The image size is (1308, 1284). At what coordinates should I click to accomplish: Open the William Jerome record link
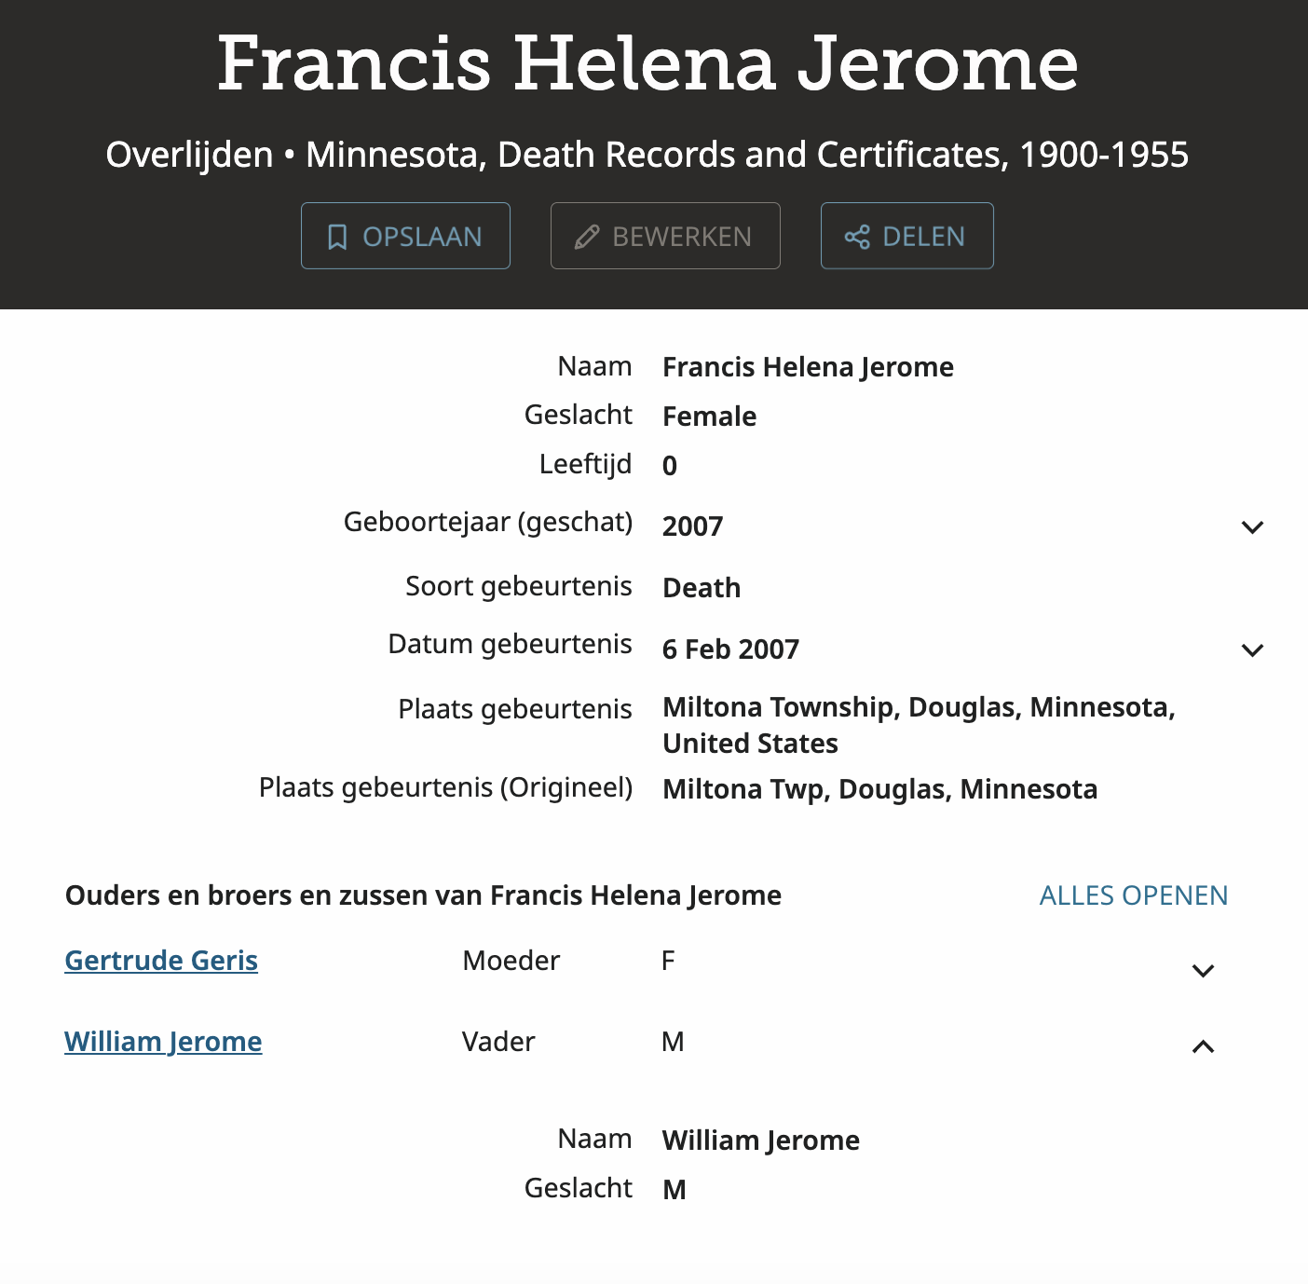pos(163,1042)
